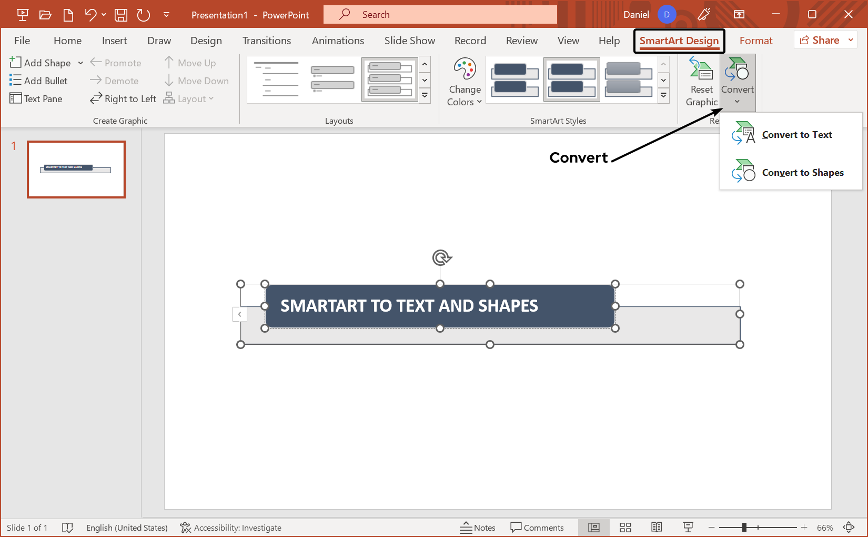Viewport: 868px width, 537px height.
Task: Switch to Reading View mode
Action: coord(657,527)
